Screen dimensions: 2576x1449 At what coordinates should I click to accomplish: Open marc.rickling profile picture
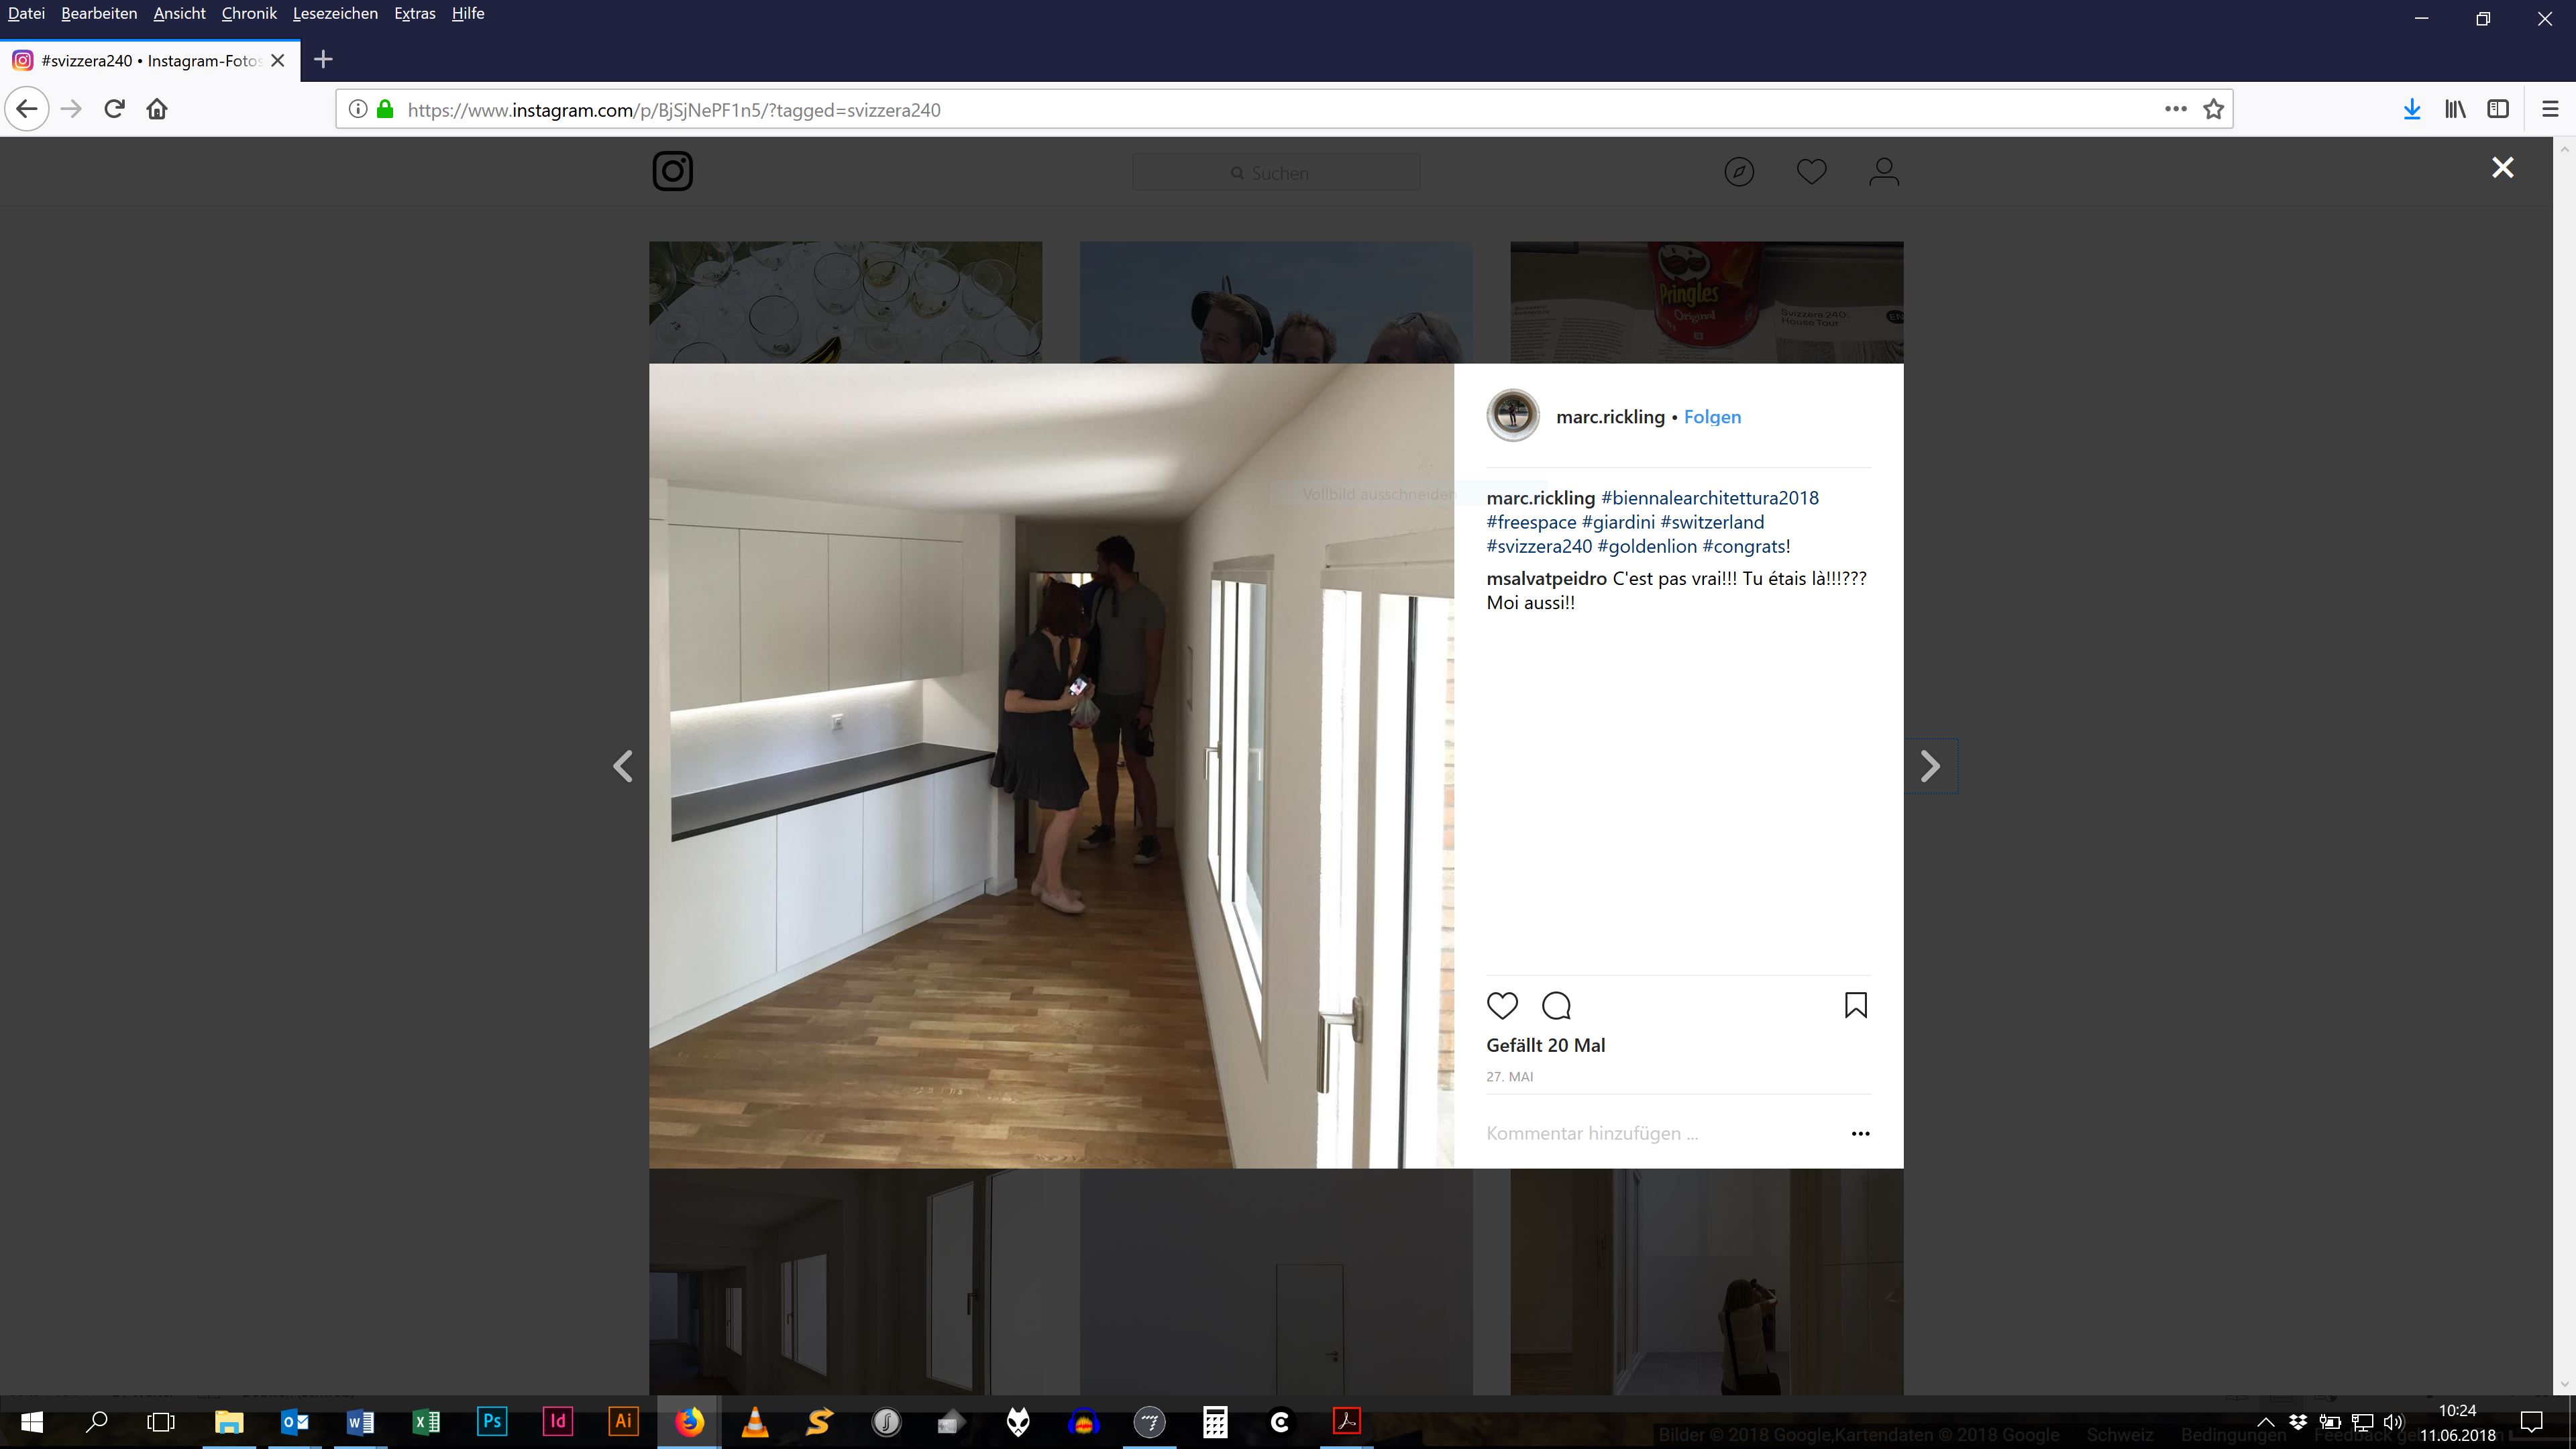1512,415
